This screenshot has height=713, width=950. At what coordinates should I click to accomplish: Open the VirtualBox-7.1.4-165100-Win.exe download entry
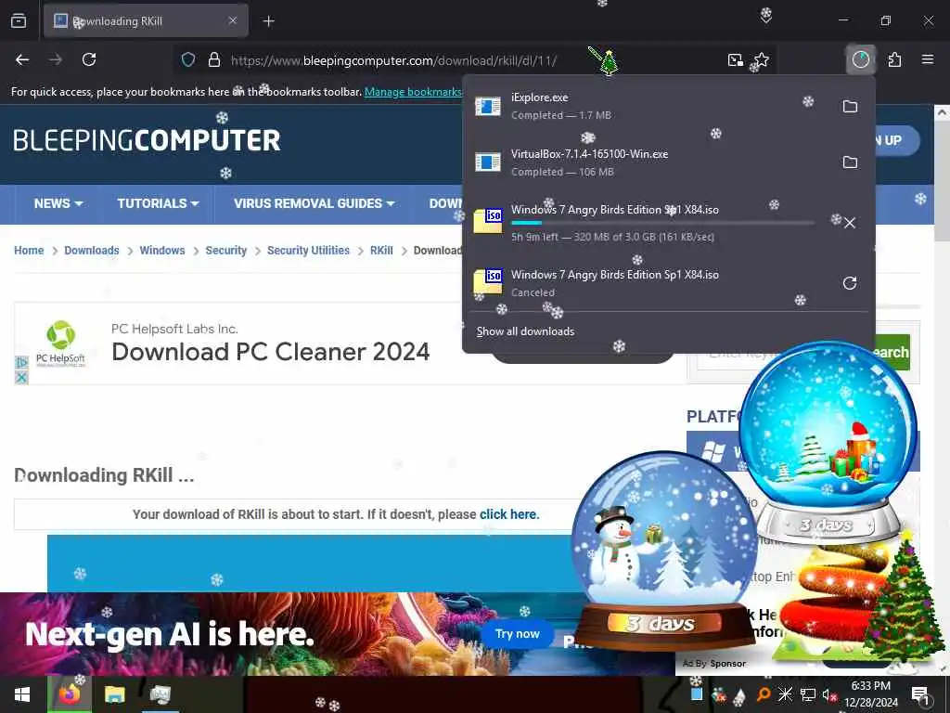tap(648, 162)
